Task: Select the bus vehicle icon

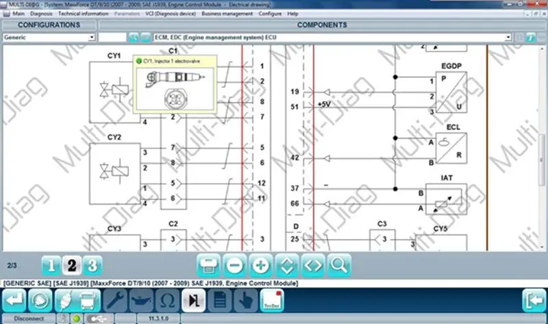Action: point(88,300)
